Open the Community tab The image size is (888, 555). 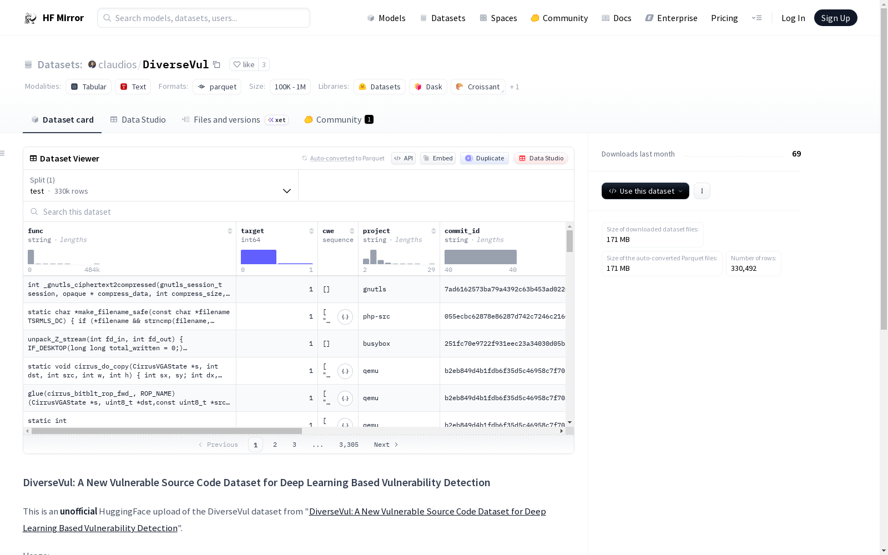point(339,120)
